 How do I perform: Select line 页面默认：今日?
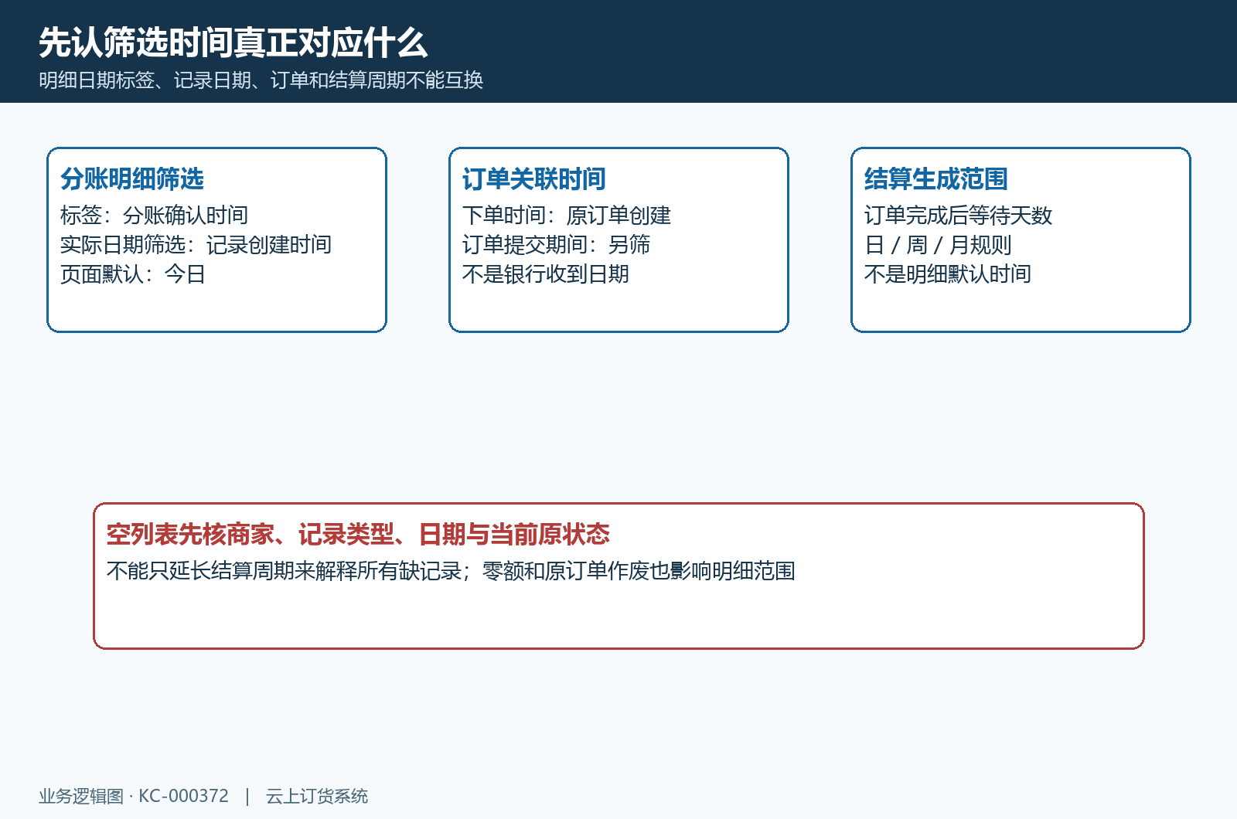[x=133, y=274]
